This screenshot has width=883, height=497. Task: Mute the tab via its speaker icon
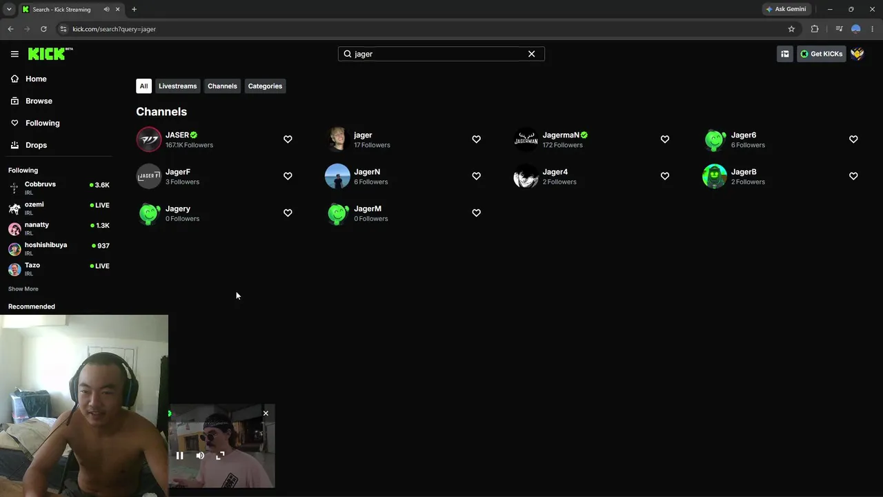106,9
